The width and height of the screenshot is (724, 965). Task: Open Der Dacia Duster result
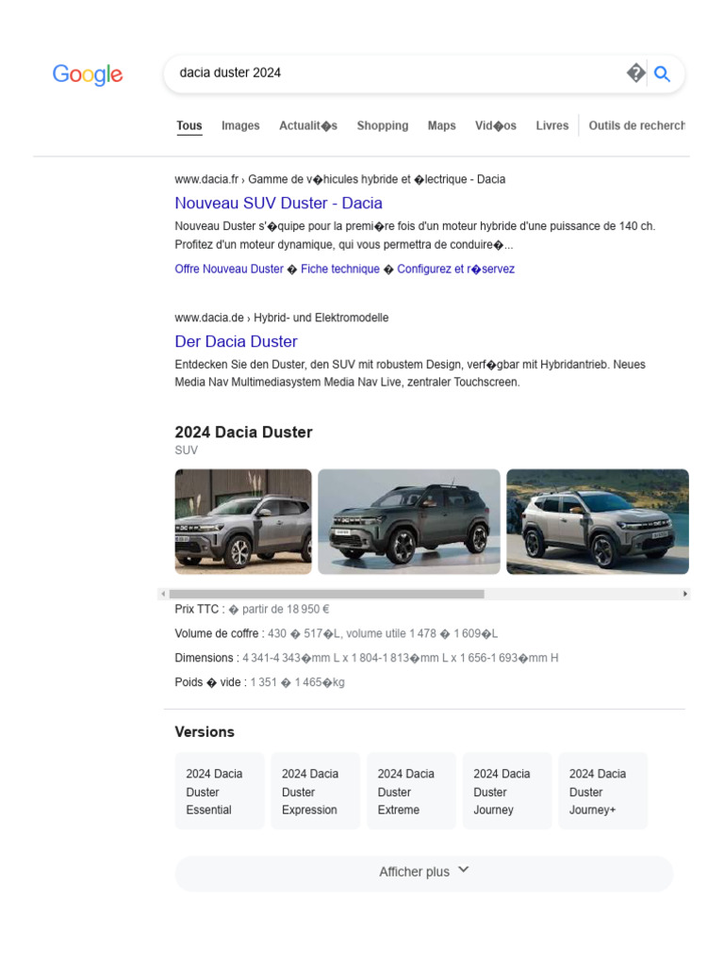(x=236, y=341)
